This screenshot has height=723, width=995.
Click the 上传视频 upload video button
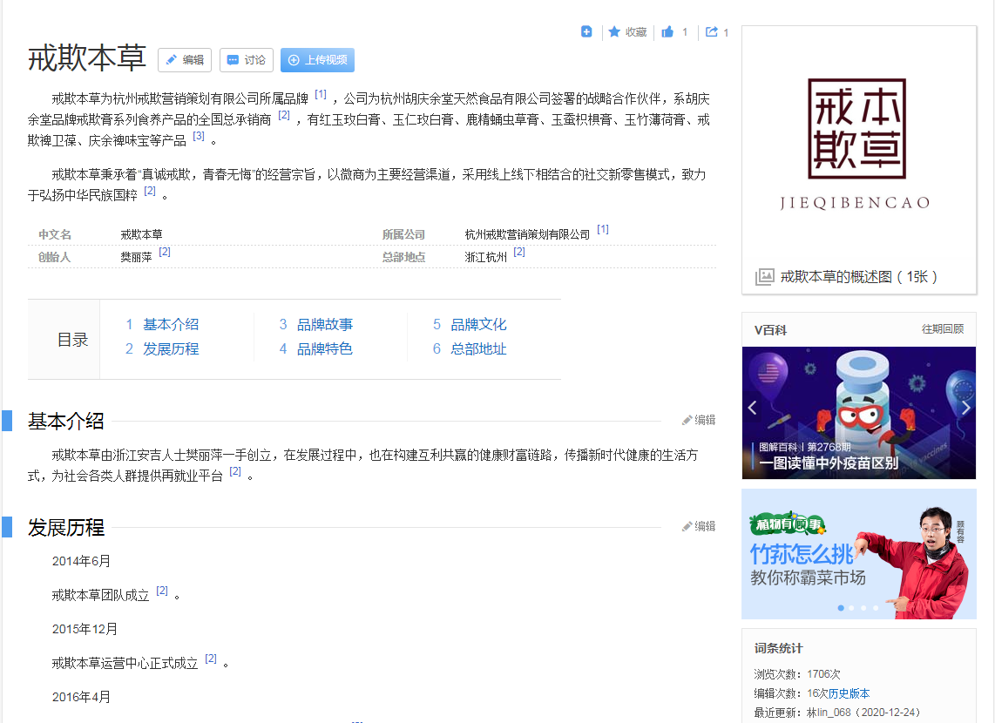pyautogui.click(x=317, y=60)
